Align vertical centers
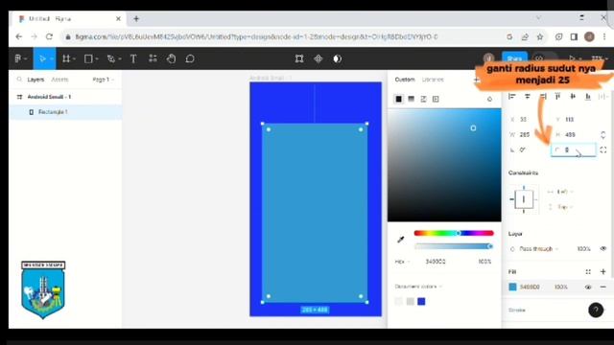 (x=573, y=96)
